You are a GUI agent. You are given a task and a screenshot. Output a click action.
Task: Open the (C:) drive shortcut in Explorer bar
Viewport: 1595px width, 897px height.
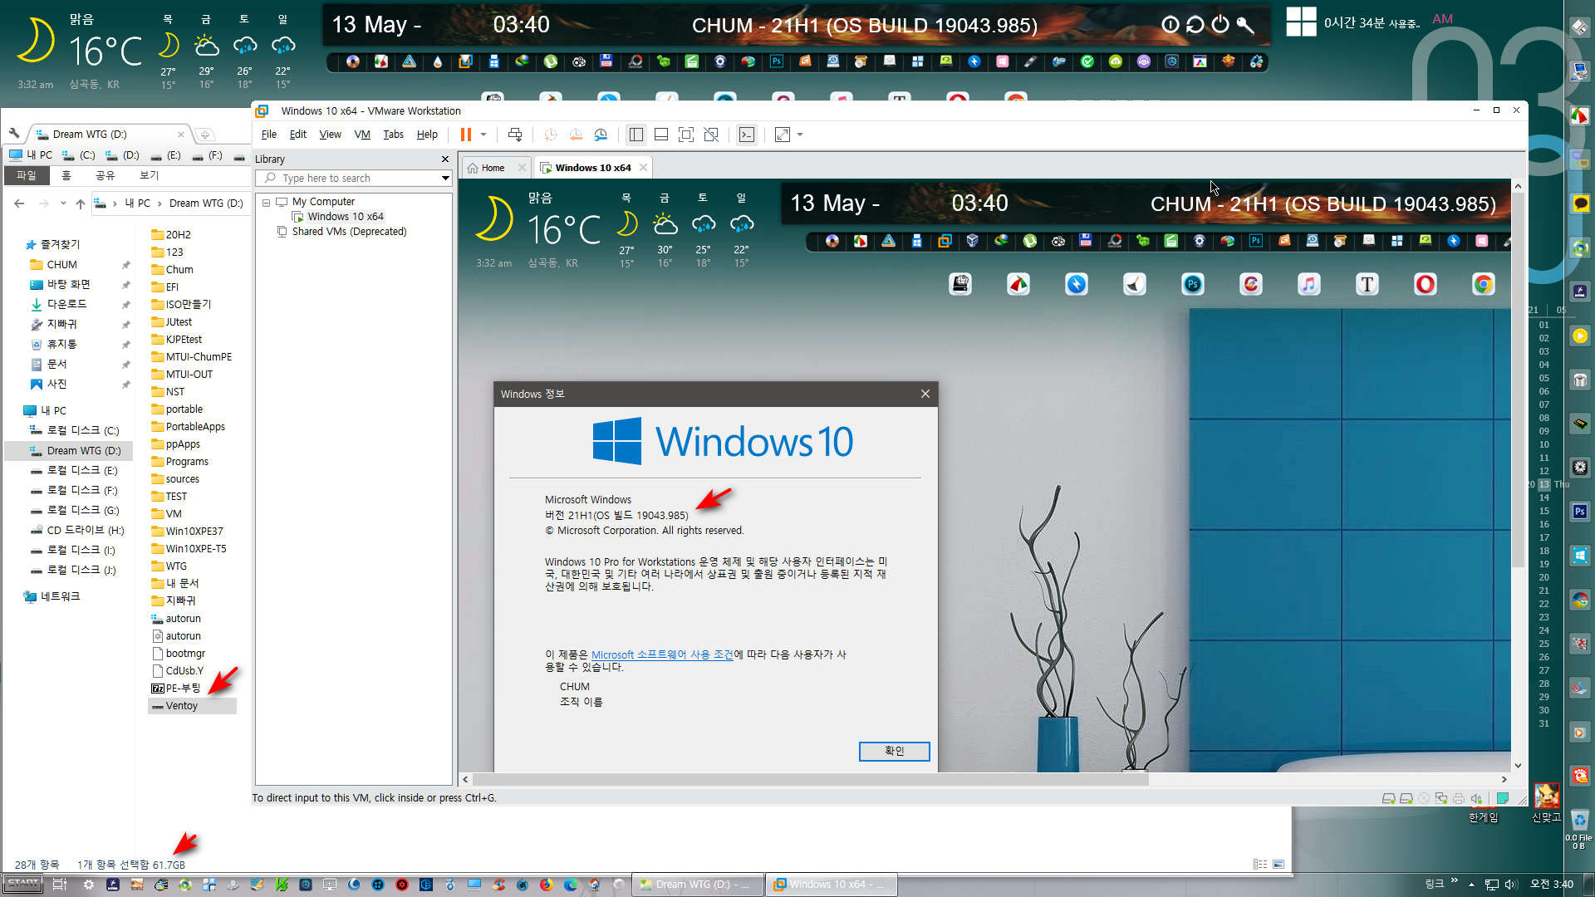pyautogui.click(x=78, y=155)
